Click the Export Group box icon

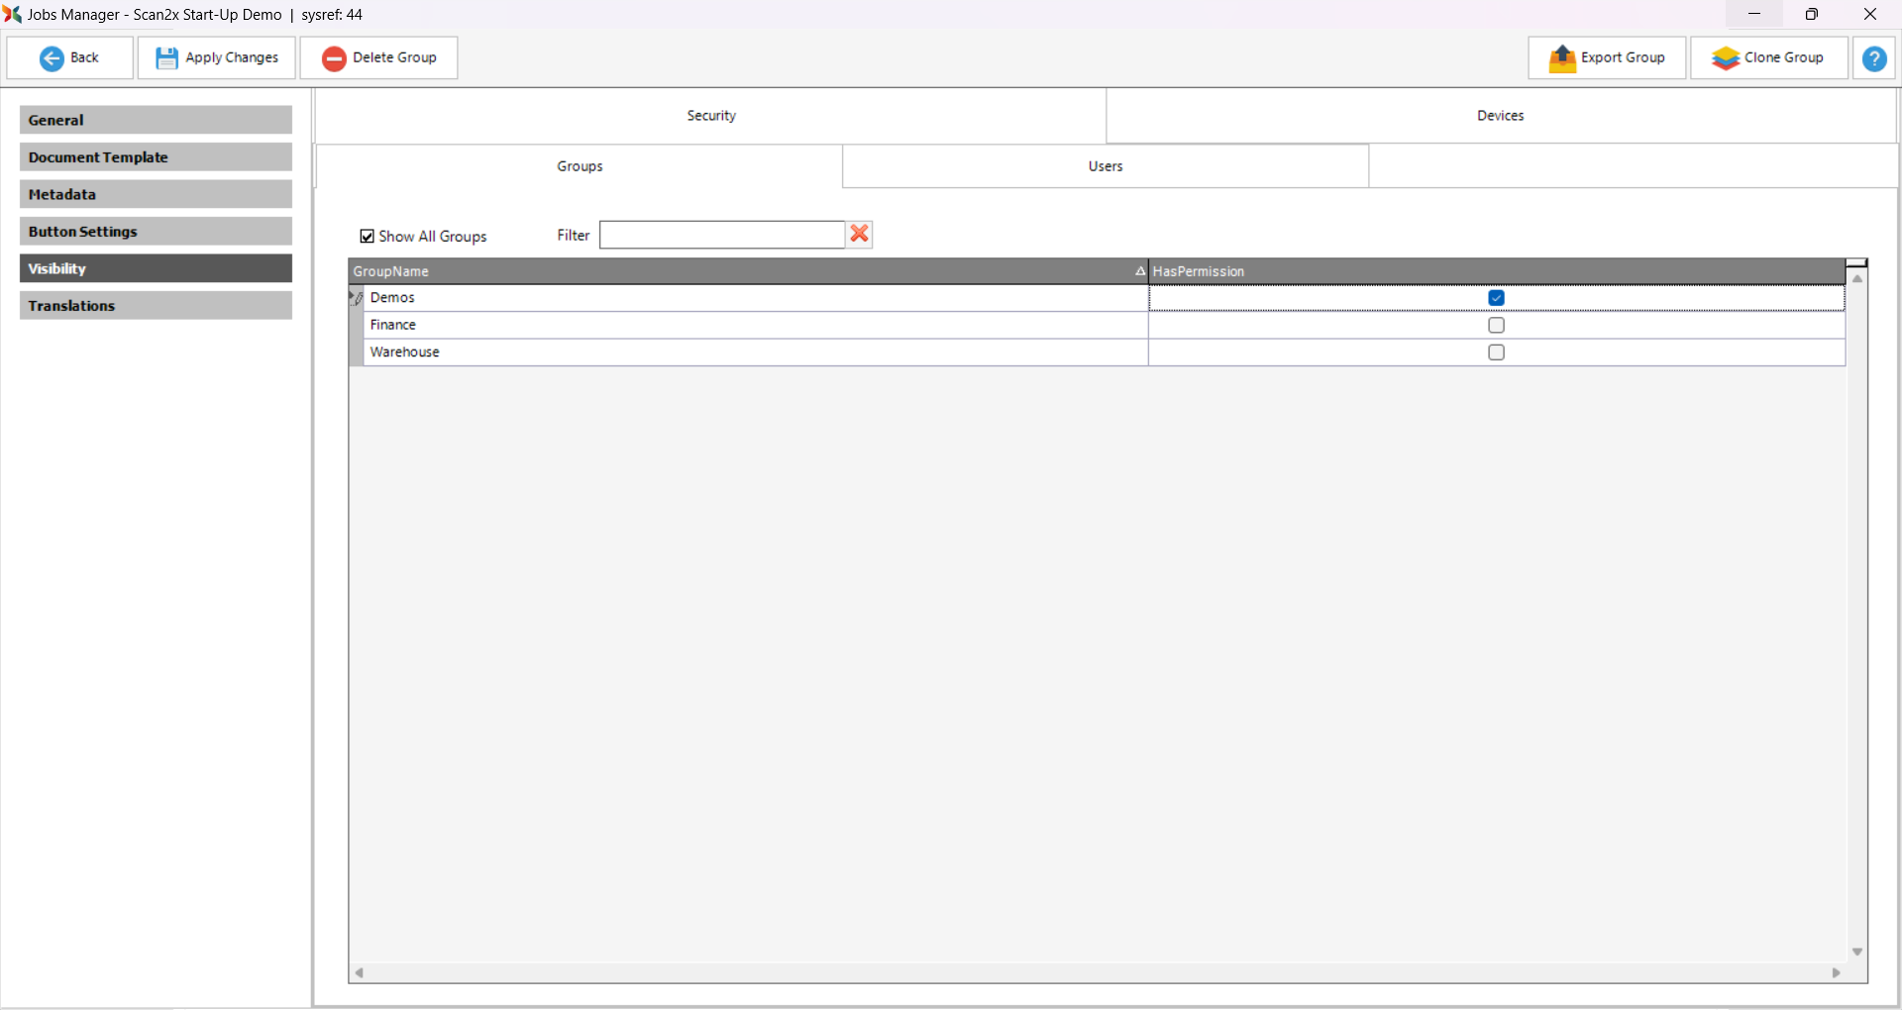point(1562,58)
